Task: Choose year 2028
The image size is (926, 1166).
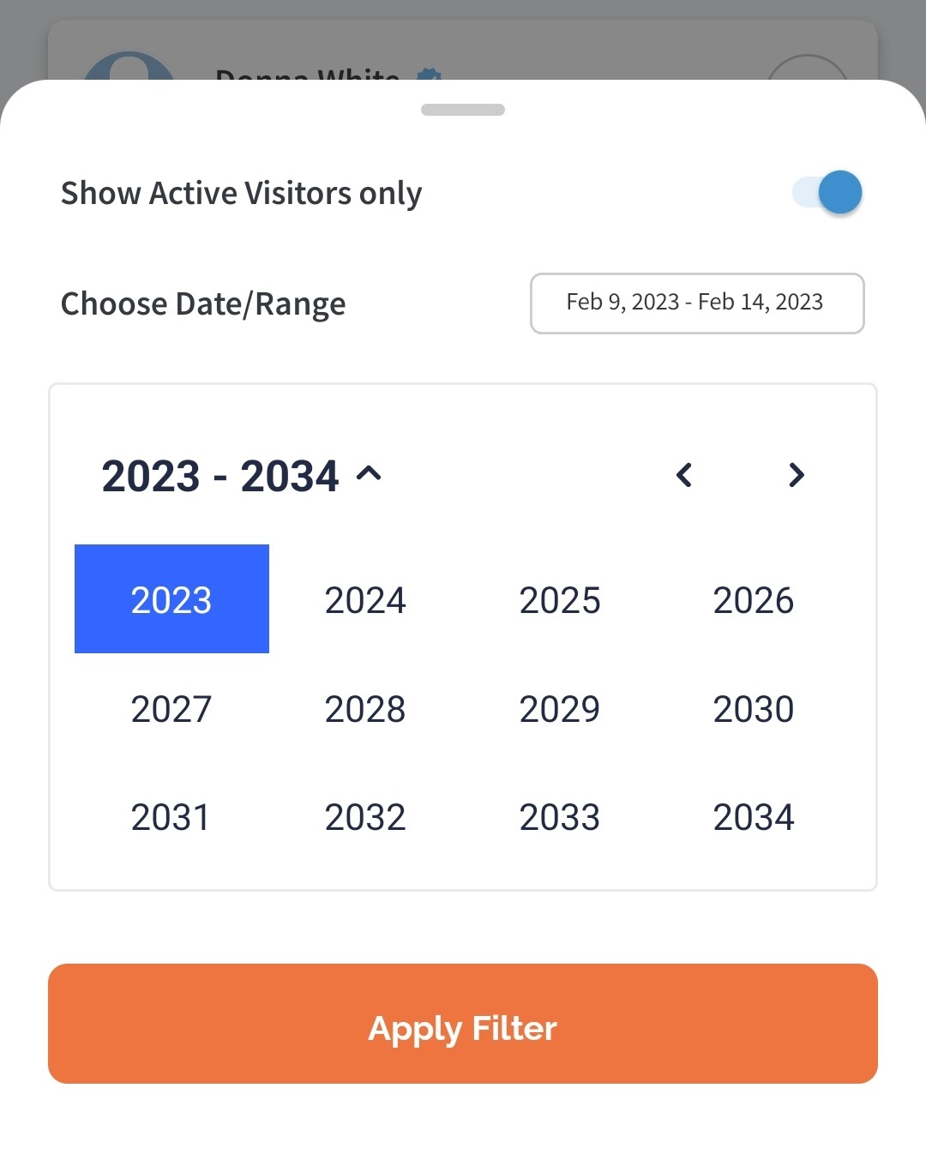Action: click(x=365, y=709)
